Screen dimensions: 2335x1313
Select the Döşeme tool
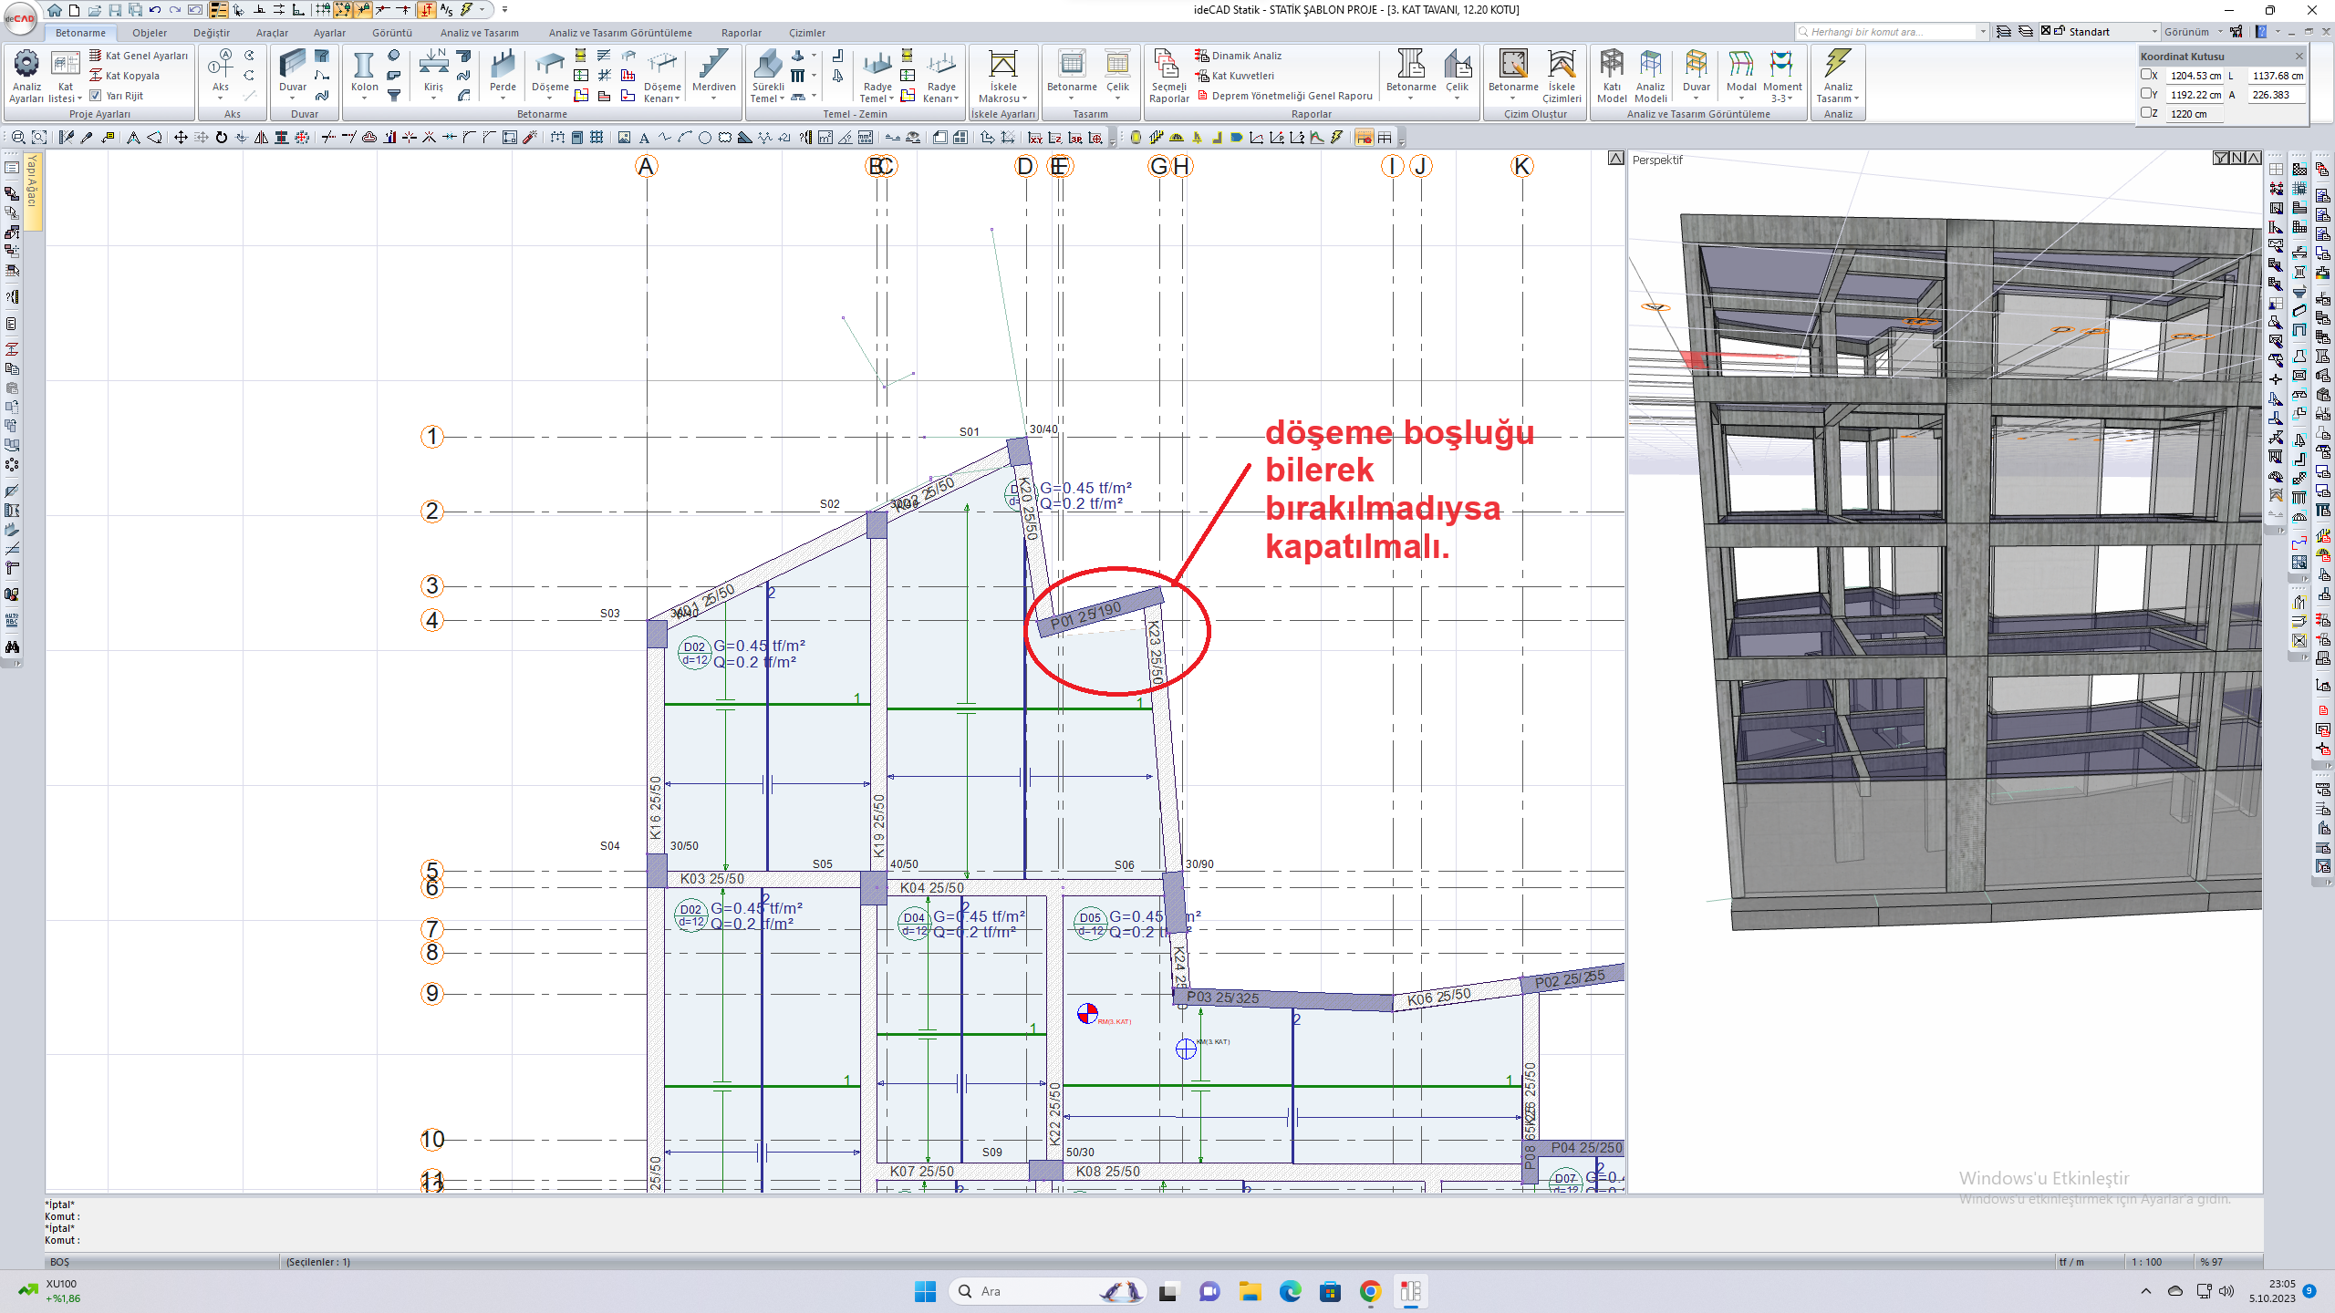click(x=550, y=73)
